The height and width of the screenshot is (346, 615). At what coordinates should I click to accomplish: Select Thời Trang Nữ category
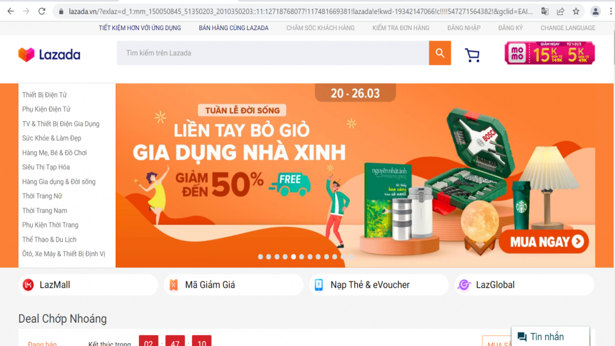tap(42, 196)
